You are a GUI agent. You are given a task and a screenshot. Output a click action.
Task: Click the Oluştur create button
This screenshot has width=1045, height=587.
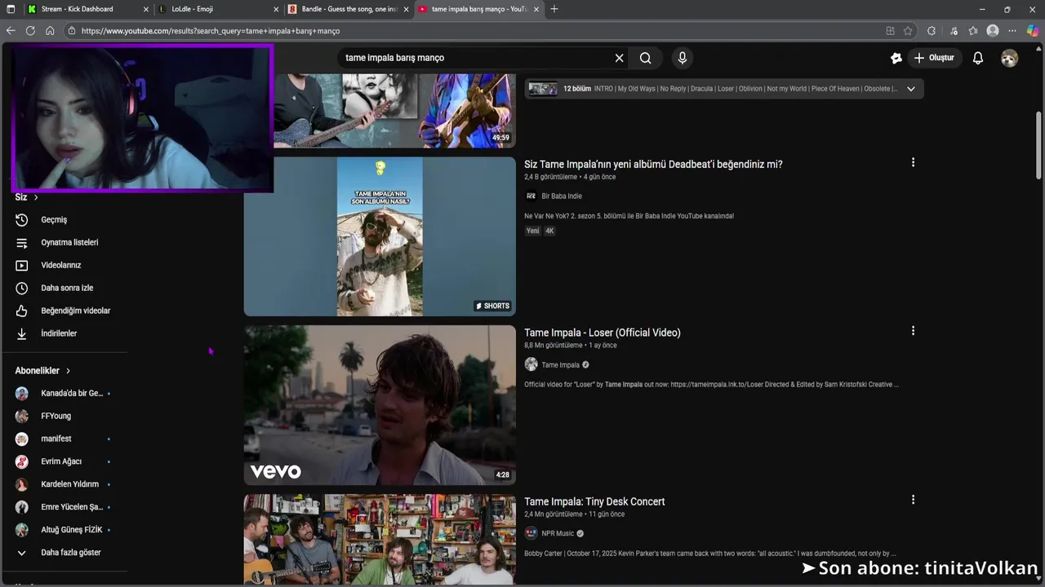[934, 58]
